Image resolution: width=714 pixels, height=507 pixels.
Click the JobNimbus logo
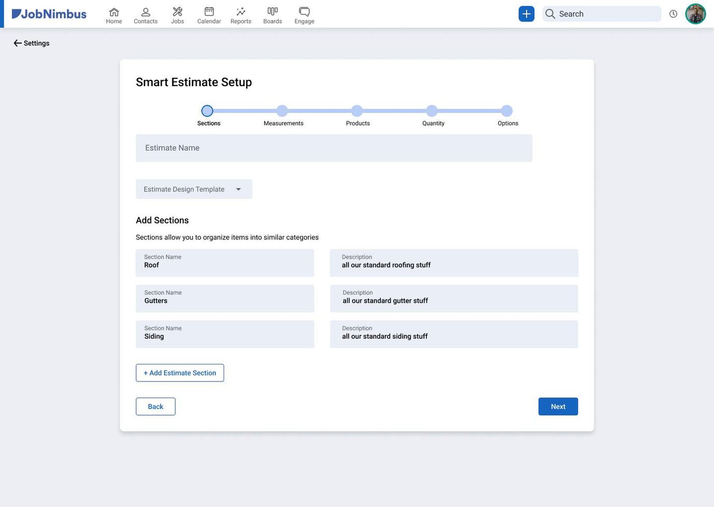(x=49, y=13)
